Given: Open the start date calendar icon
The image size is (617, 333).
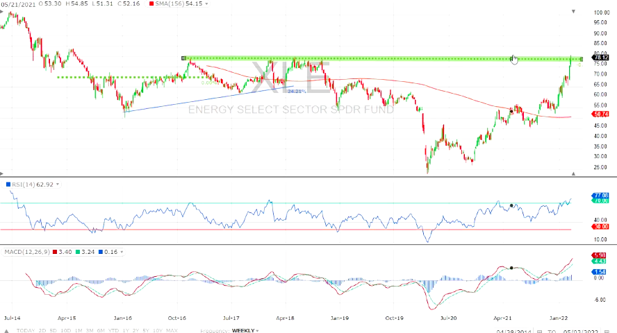Looking at the screenshot, I should tap(540, 332).
